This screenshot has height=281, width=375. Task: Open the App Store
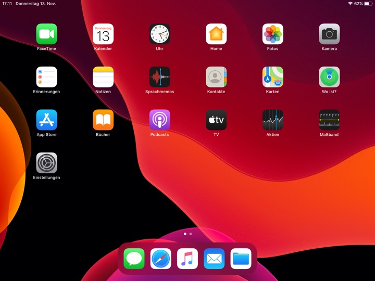tap(46, 120)
